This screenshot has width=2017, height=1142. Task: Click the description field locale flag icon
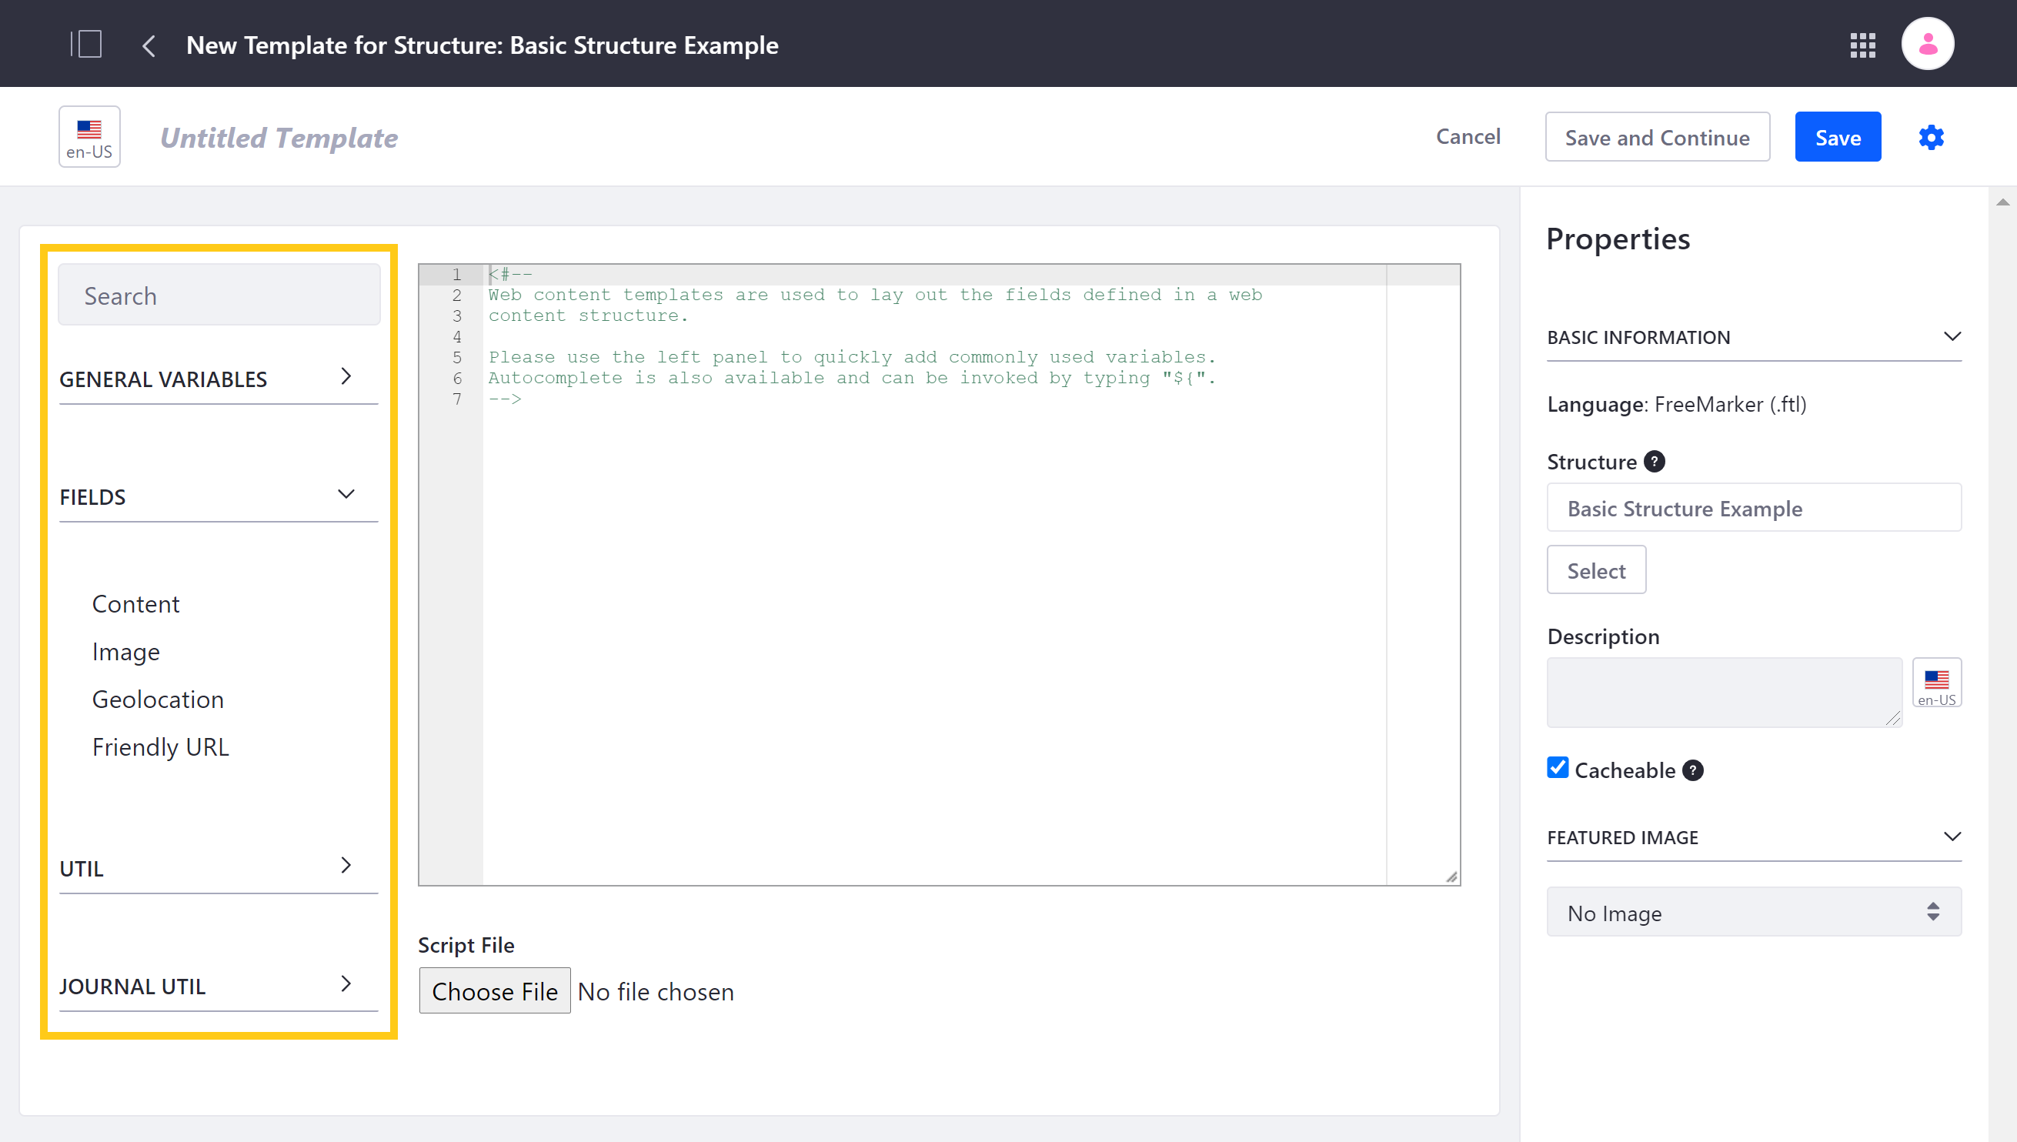point(1937,683)
